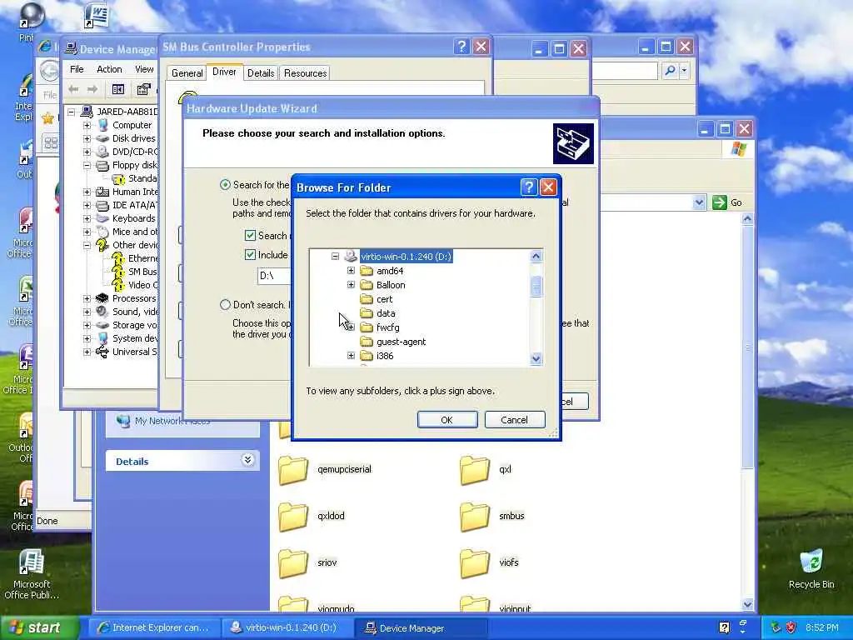Select the cert folder in the tree

384,299
